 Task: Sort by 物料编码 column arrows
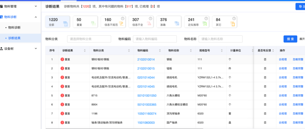tap(160, 51)
